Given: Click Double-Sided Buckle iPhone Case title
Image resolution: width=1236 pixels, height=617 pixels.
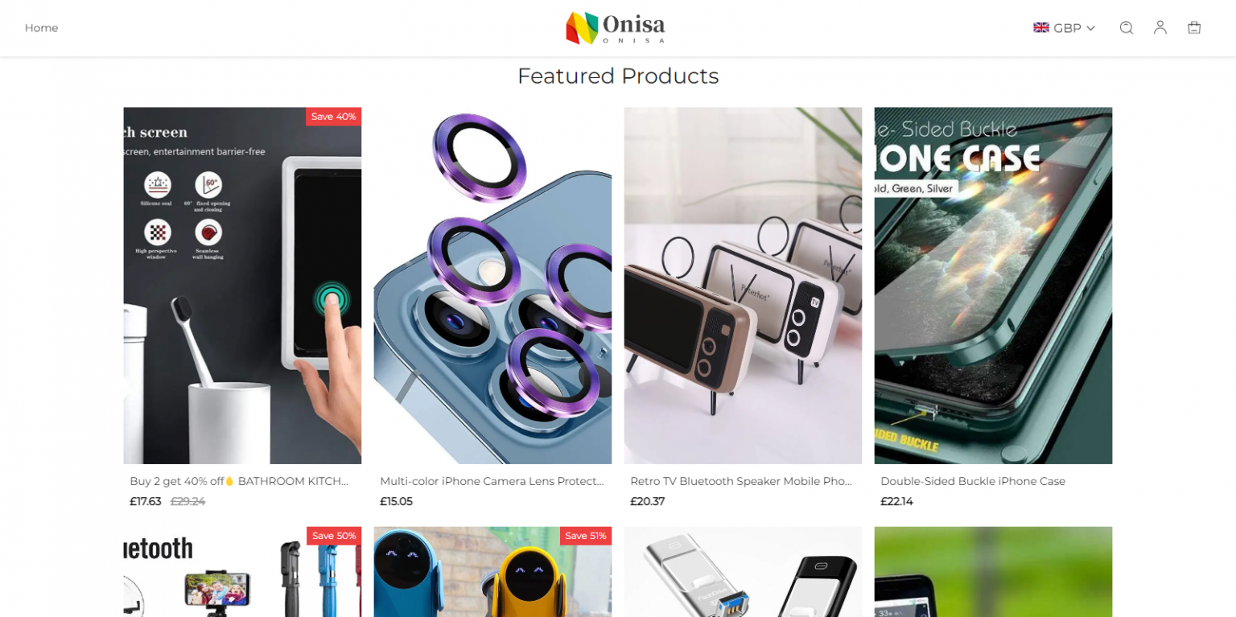Looking at the screenshot, I should pyautogui.click(x=973, y=481).
